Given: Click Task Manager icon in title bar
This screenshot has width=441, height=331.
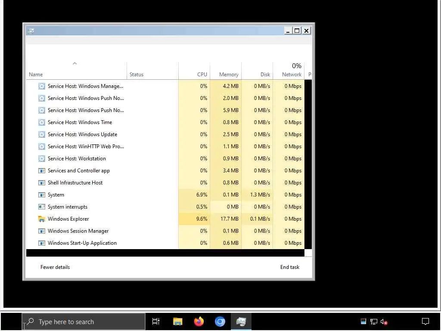Looking at the screenshot, I should point(31,31).
